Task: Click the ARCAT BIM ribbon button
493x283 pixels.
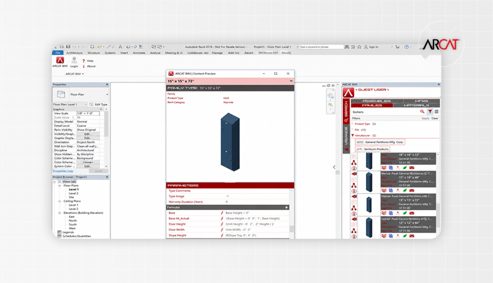Action: 60,62
